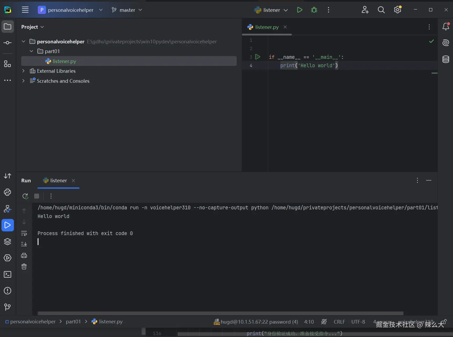
Task: Toggle inspections highlighting status icon
Action: 324,322
